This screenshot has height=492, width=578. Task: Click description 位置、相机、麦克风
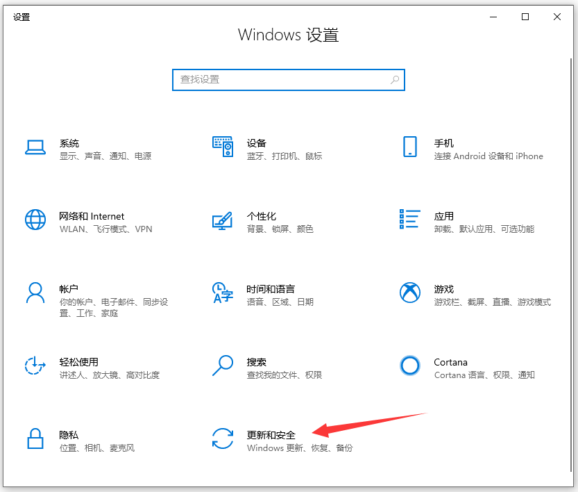pyautogui.click(x=97, y=448)
